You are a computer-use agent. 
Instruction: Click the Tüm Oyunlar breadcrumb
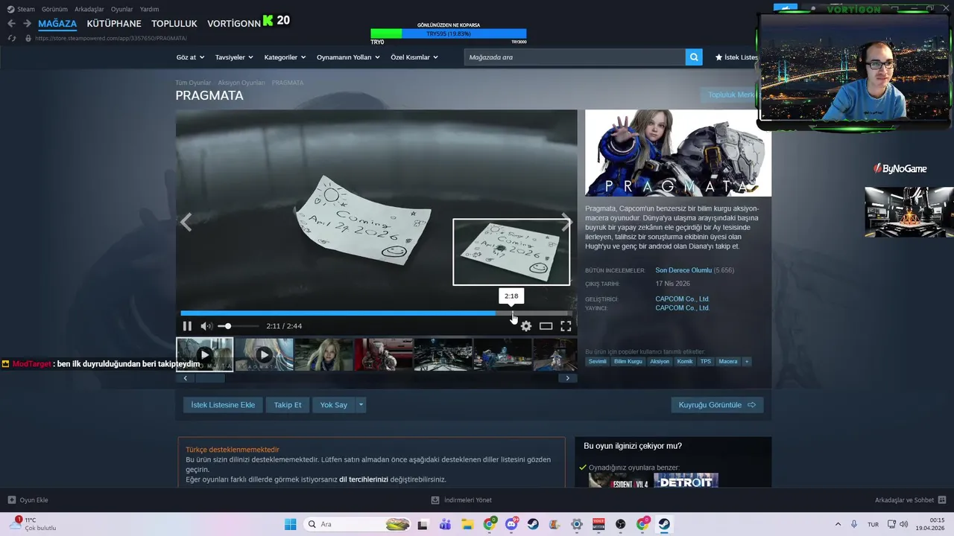[193, 83]
